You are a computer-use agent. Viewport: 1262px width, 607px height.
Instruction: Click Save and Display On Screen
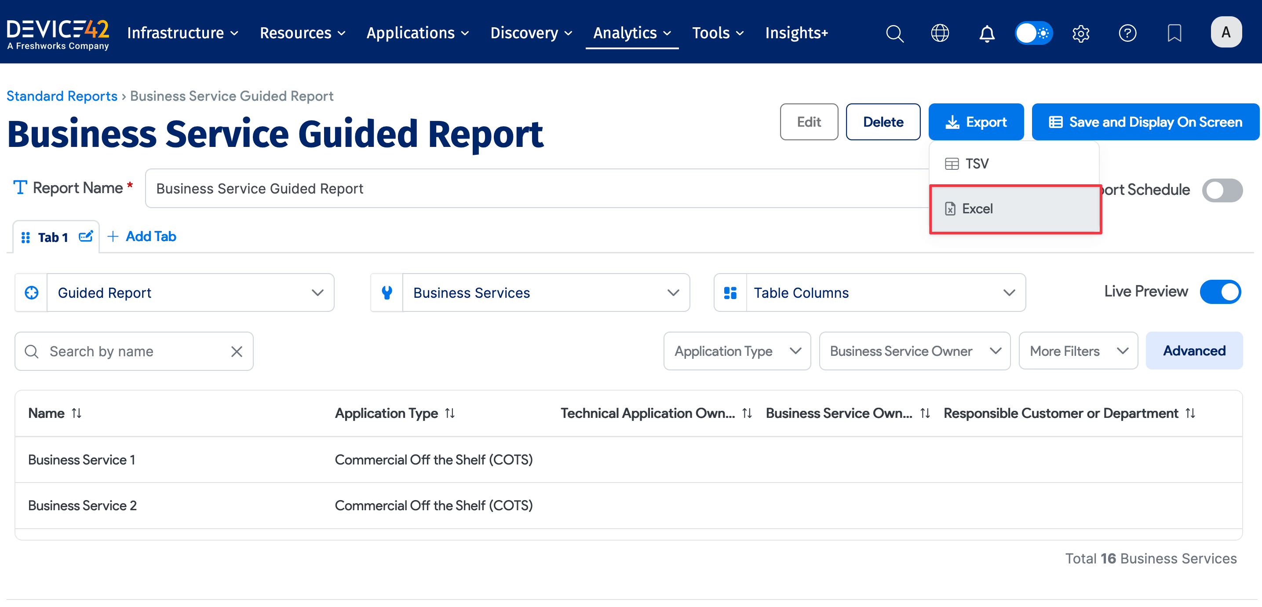(x=1145, y=122)
